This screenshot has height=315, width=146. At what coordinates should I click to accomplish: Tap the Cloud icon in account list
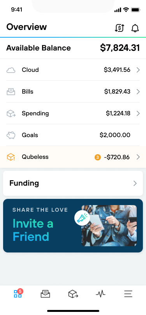(x=11, y=70)
